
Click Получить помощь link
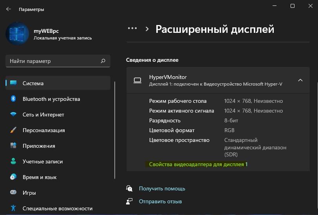click(x=162, y=188)
